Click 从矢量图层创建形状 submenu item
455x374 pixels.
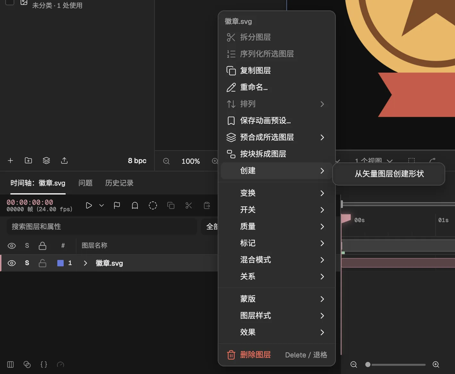(x=389, y=174)
